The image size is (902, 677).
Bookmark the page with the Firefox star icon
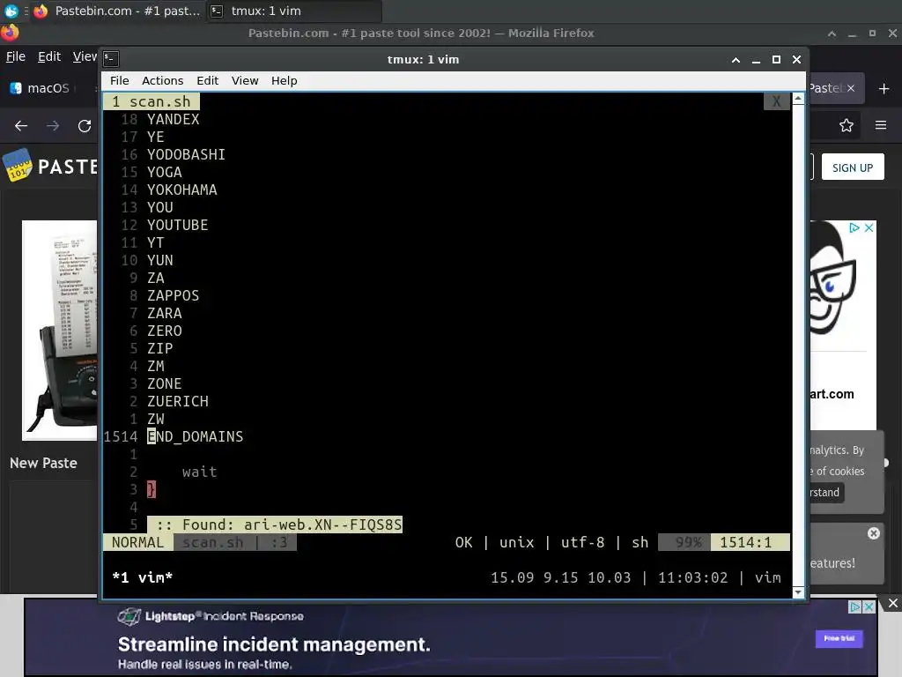(846, 125)
